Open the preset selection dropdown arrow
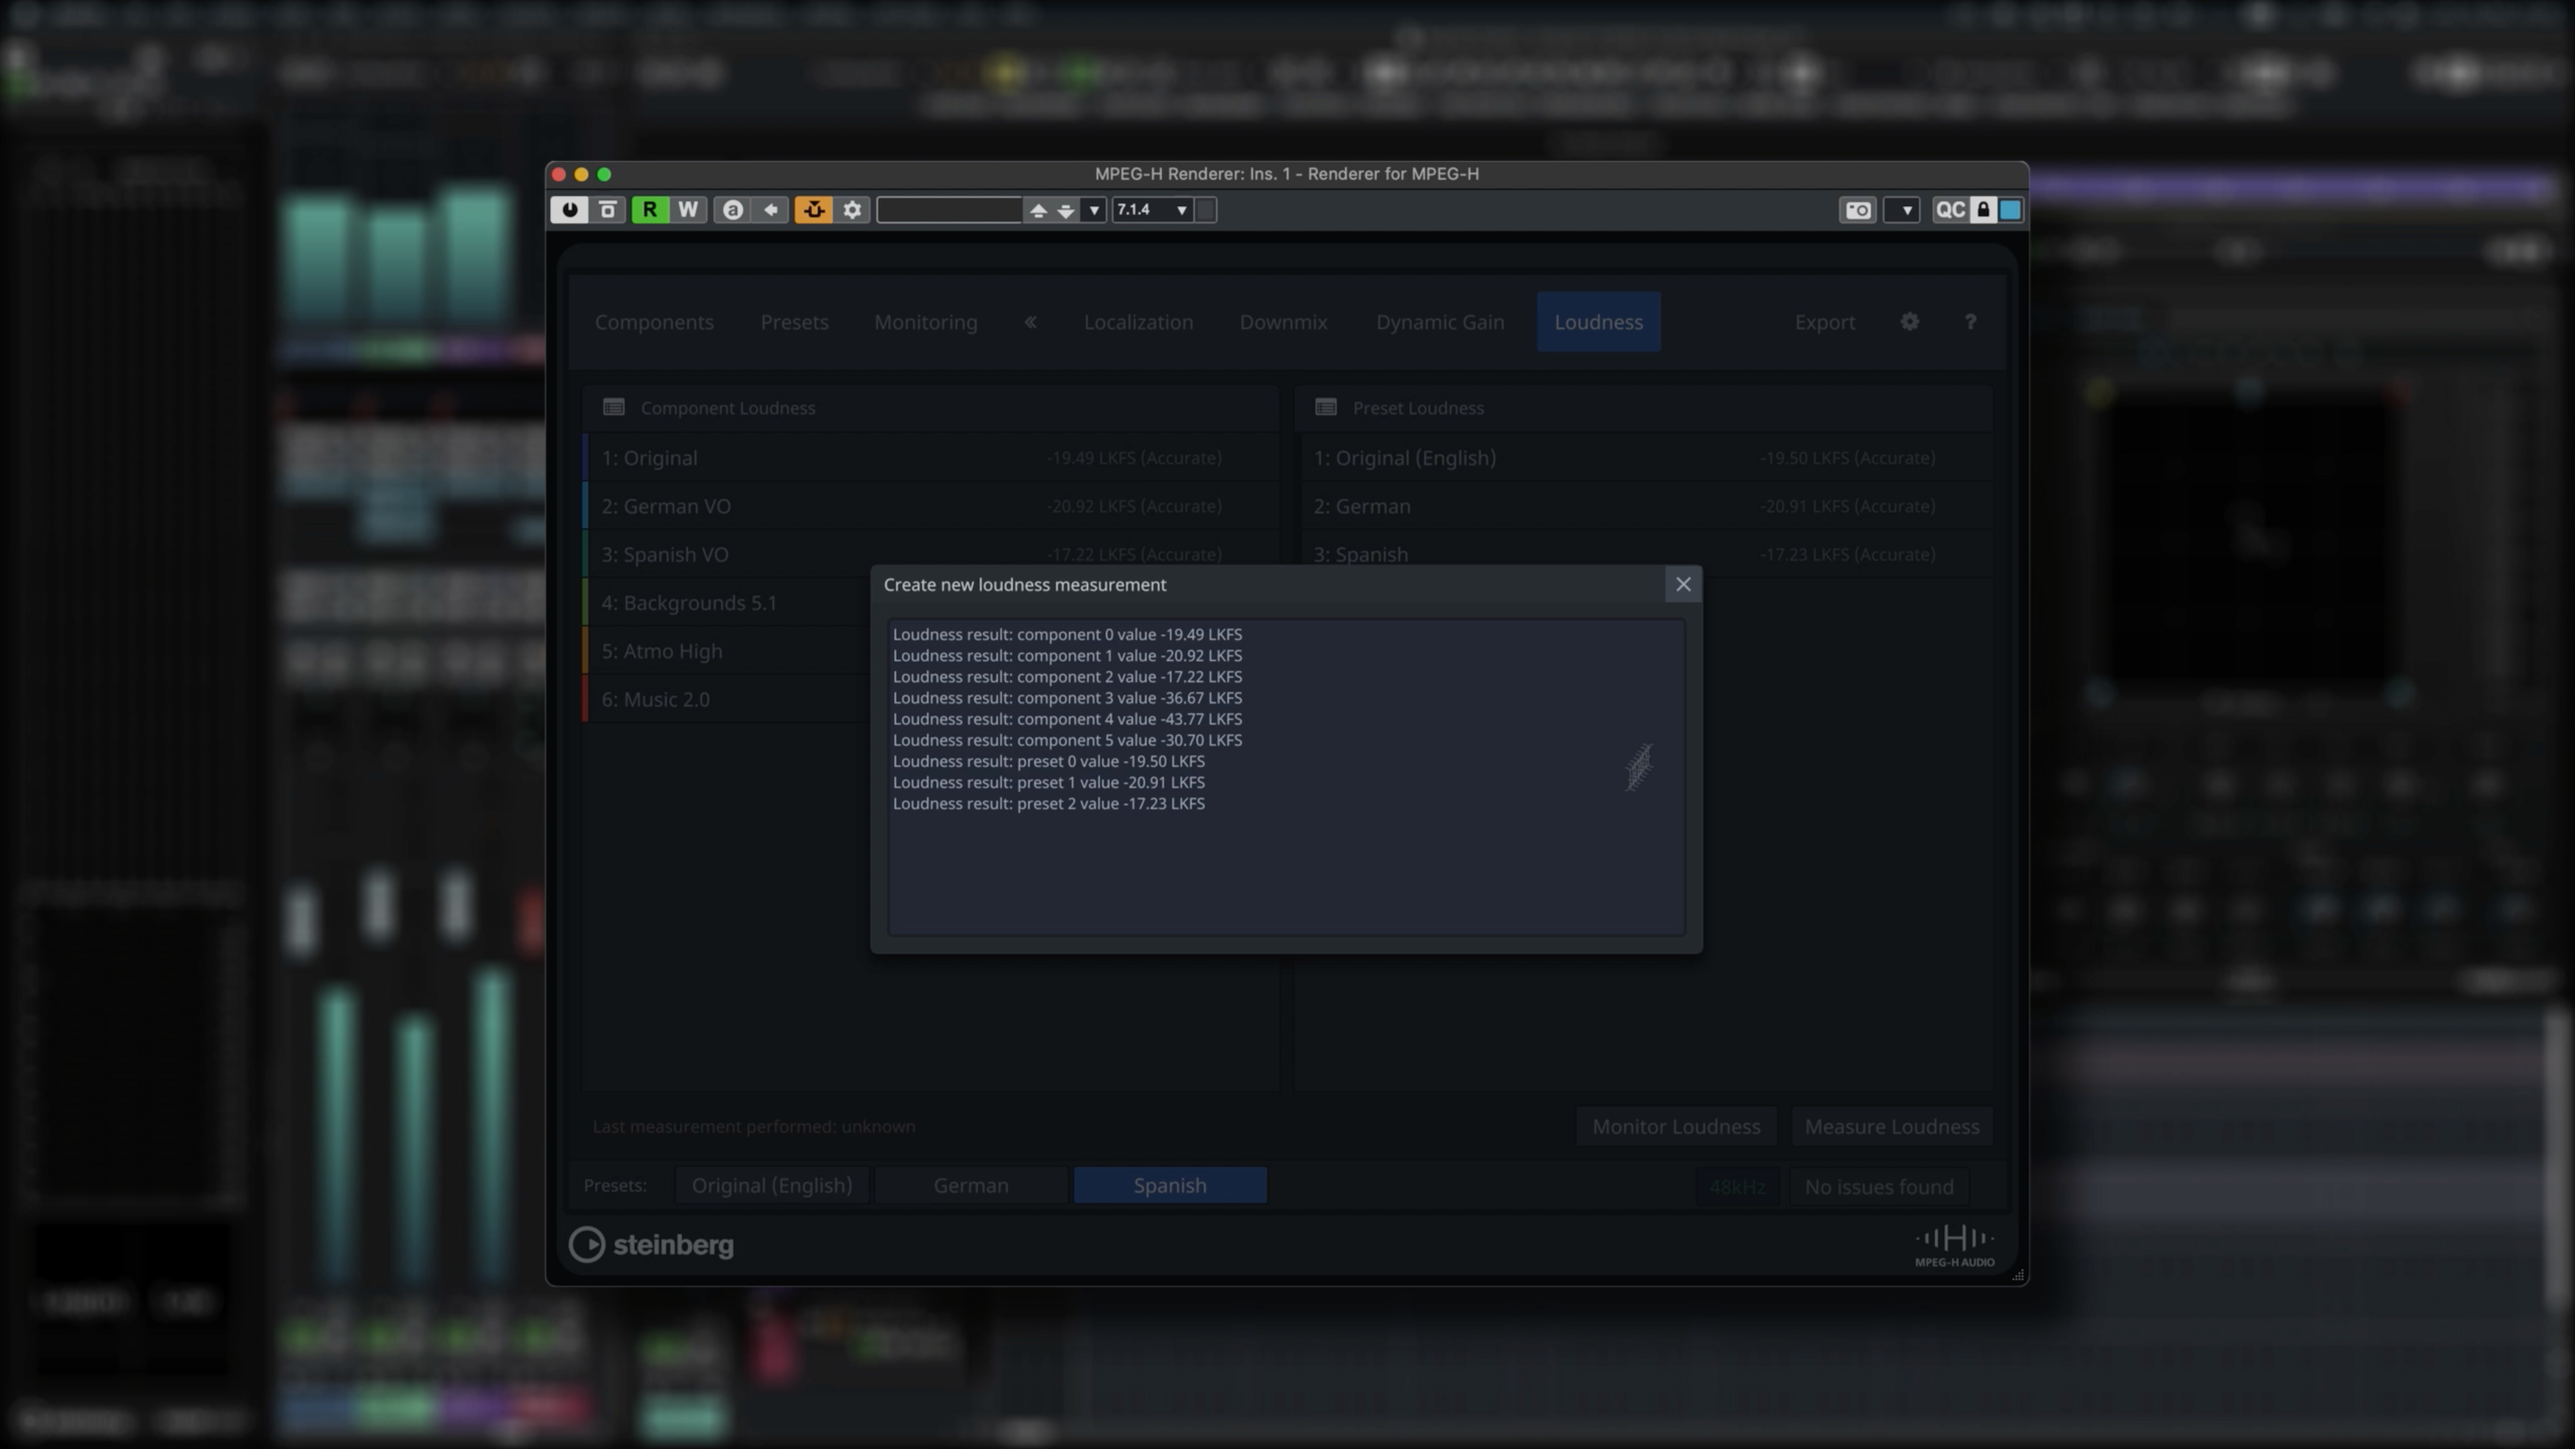The width and height of the screenshot is (2575, 1449). [1093, 210]
